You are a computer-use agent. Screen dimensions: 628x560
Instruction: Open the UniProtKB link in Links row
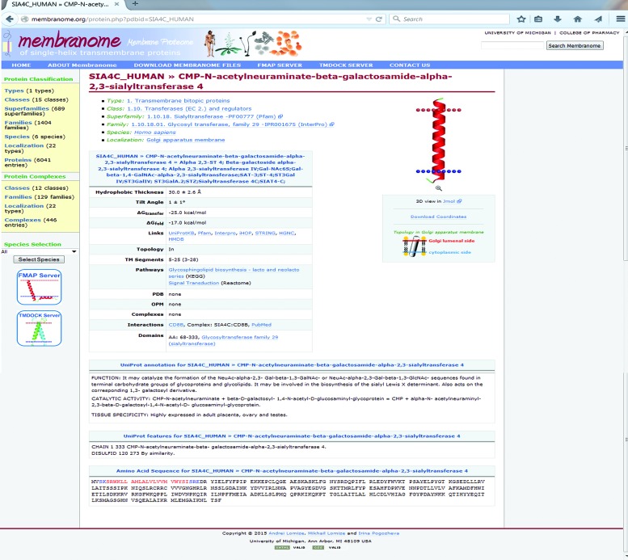click(x=181, y=233)
